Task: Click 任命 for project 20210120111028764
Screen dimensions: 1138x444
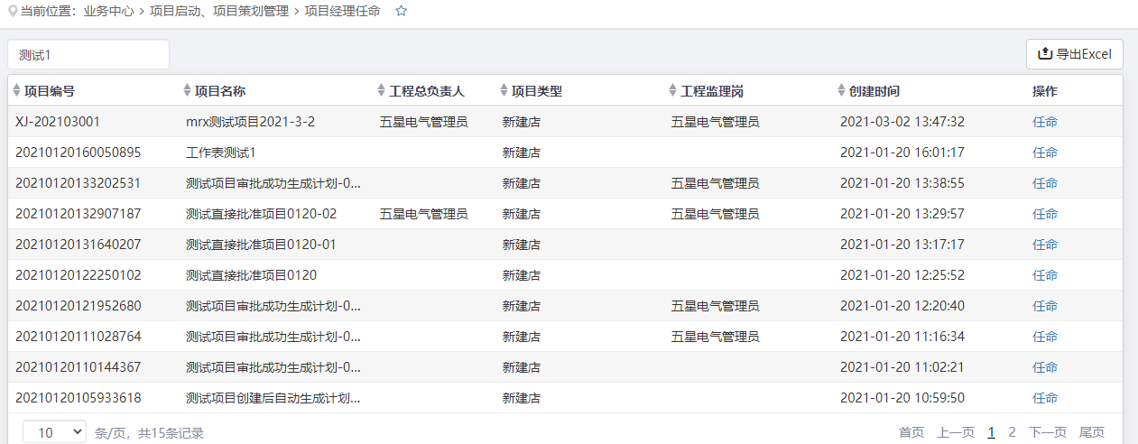Action: pos(1045,337)
